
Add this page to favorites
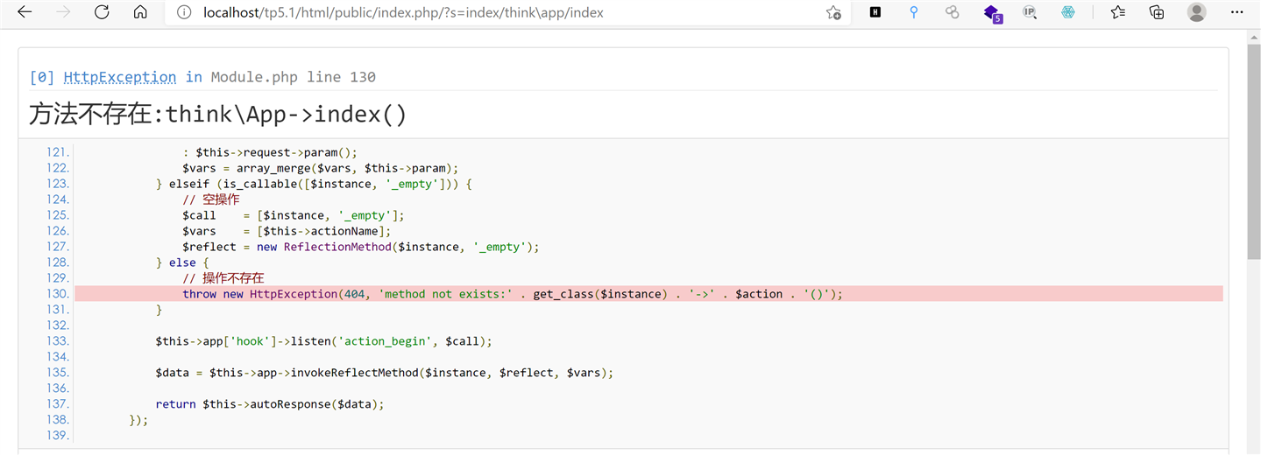[x=833, y=12]
